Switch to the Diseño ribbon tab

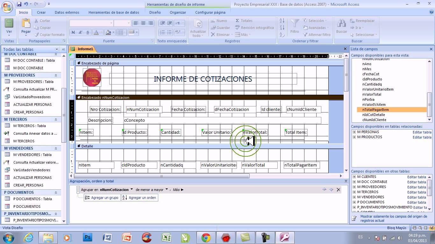click(x=155, y=12)
